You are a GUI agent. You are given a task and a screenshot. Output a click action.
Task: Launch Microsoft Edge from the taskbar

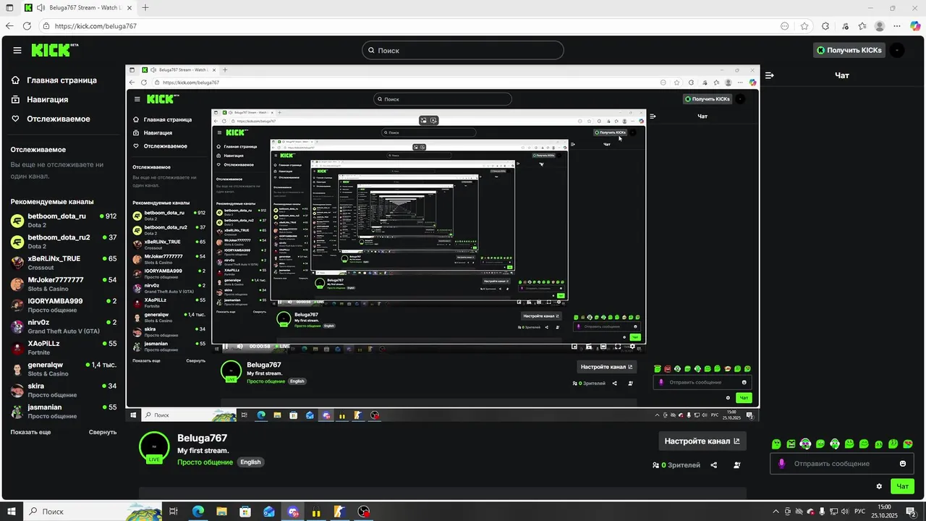[197, 512]
